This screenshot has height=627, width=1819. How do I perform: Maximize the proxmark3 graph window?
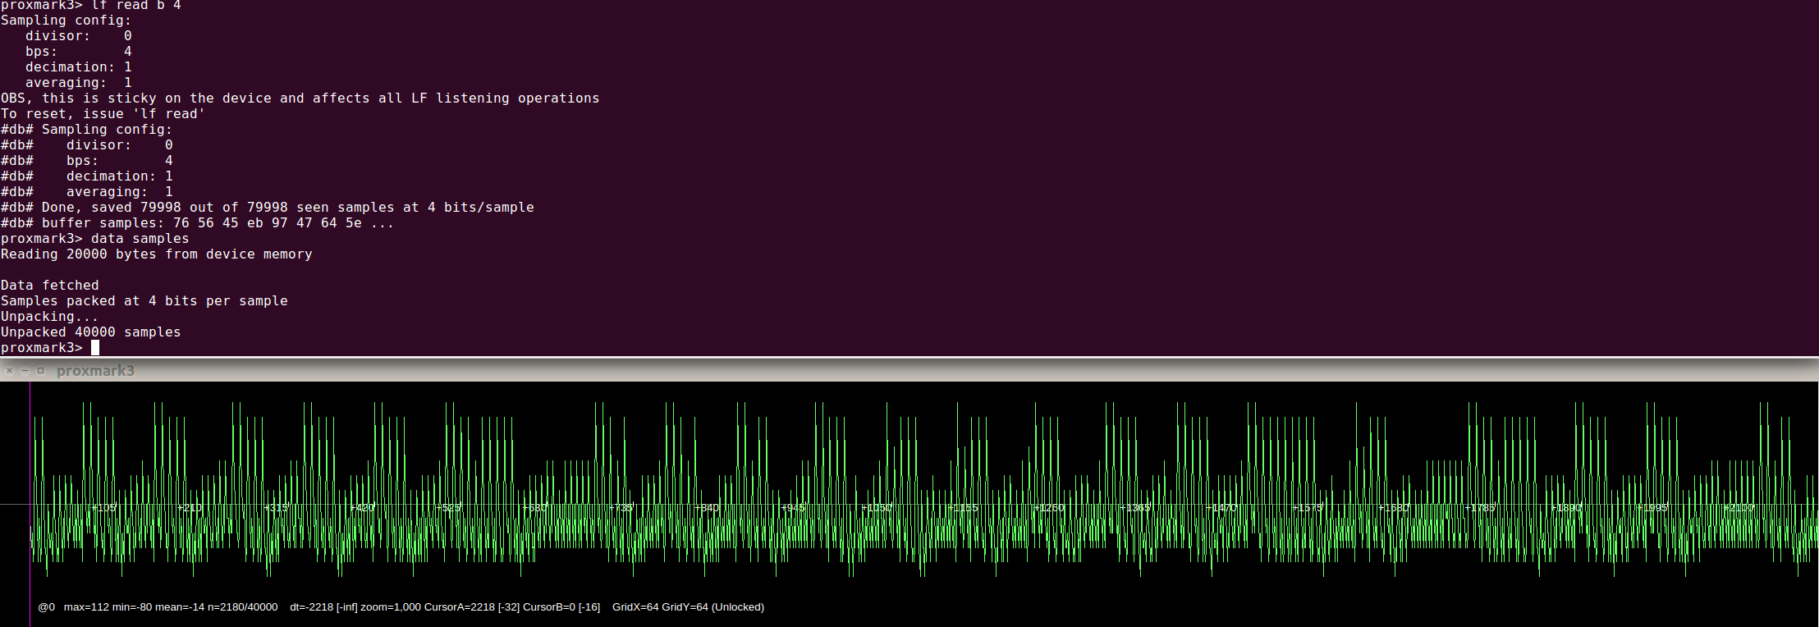pos(40,371)
